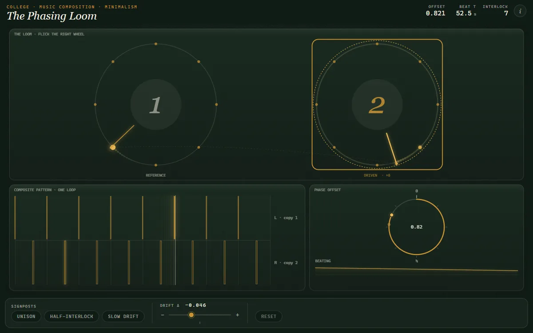Click the top dot on reference wheel

coord(155,44)
